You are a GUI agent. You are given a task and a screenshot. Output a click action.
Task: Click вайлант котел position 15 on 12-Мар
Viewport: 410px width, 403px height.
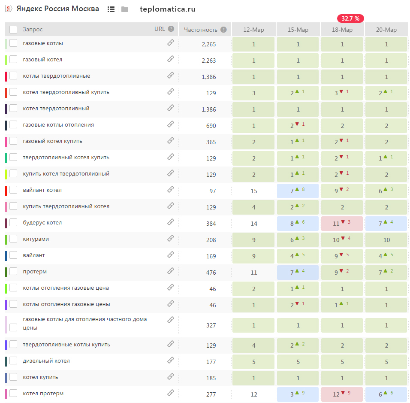[253, 191]
